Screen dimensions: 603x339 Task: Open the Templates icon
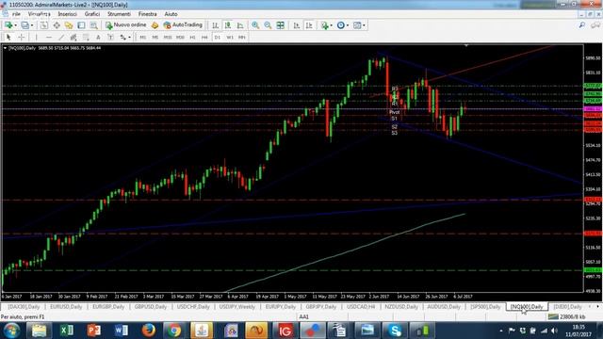tap(357, 25)
